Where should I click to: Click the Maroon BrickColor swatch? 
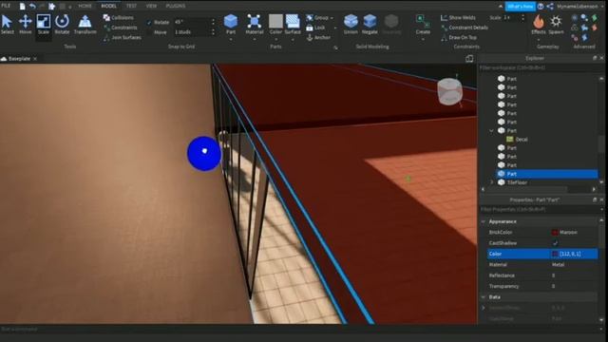[555, 232]
